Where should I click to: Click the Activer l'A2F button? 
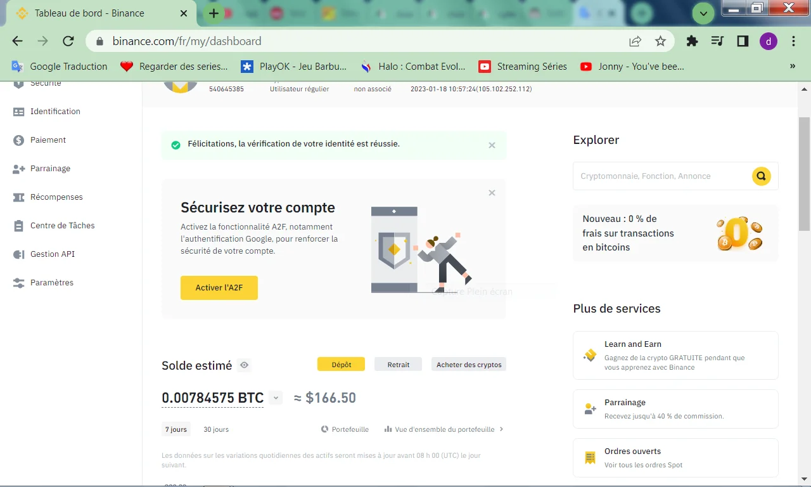coord(219,288)
